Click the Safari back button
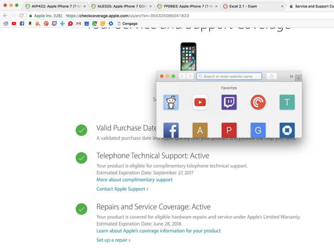The height and width of the screenshot is (248, 334). click(183, 76)
